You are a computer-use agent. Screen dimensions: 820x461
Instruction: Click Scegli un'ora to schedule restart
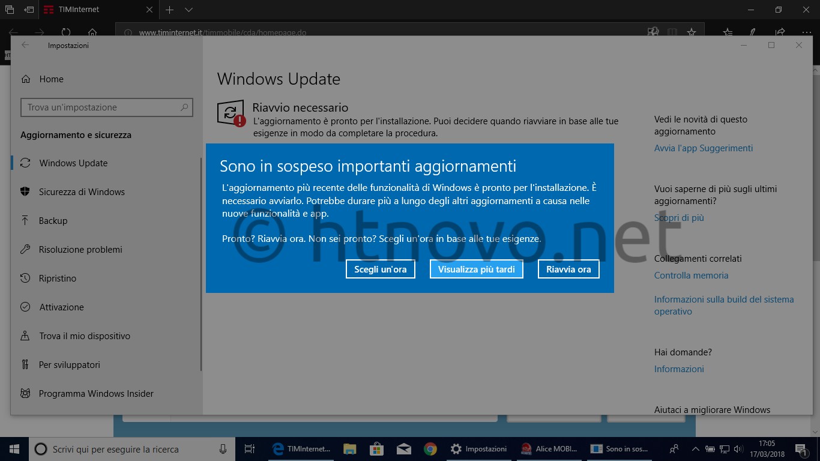(x=380, y=269)
